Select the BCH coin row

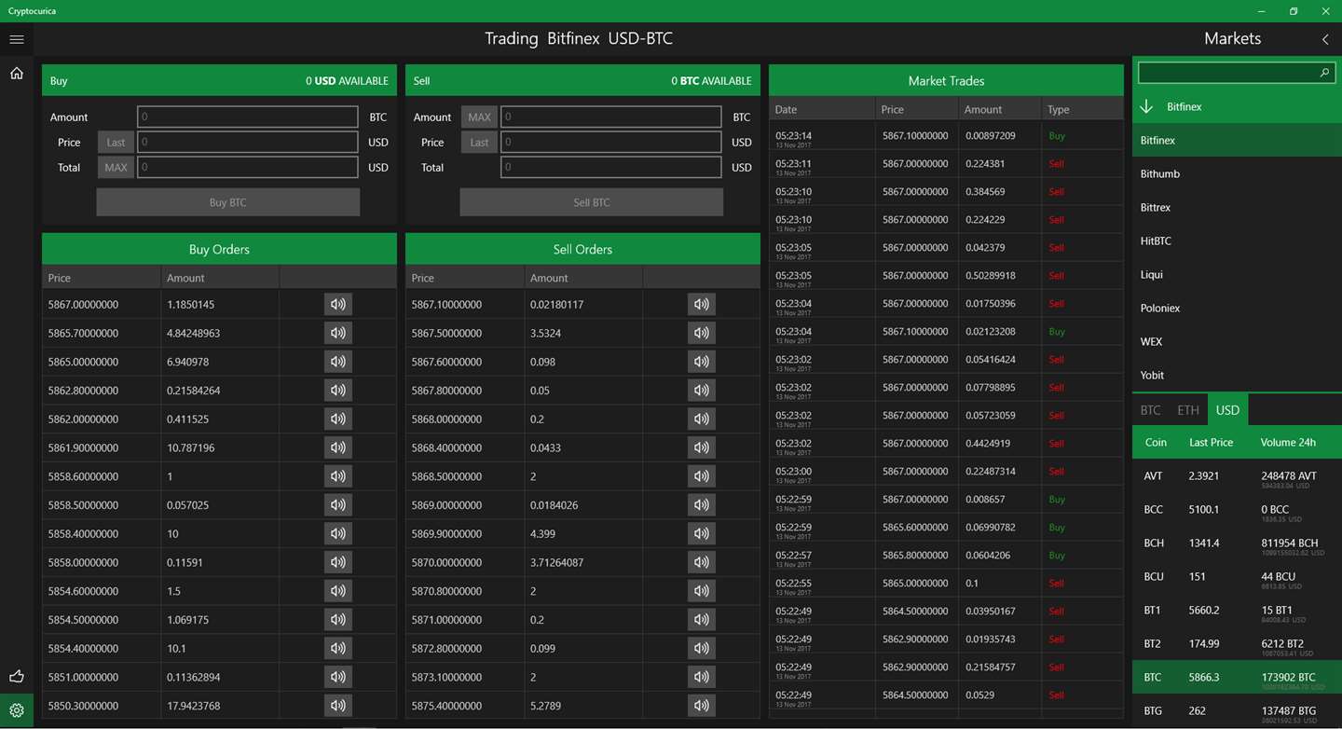[x=1237, y=543]
